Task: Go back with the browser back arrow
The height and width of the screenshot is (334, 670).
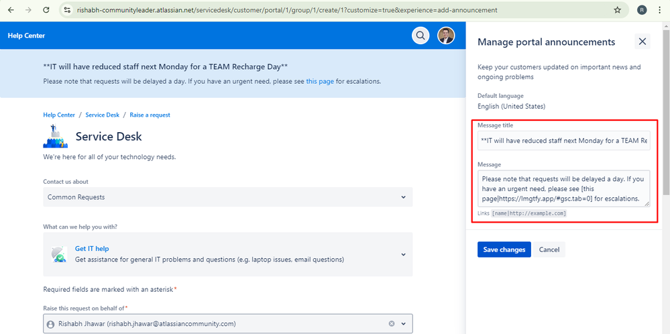Action: pyautogui.click(x=11, y=10)
